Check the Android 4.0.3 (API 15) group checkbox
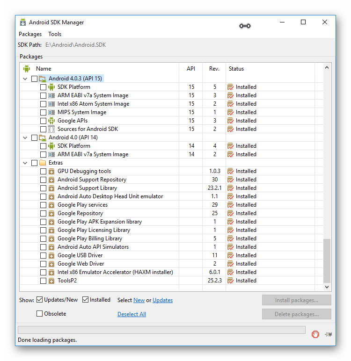The width and height of the screenshot is (351, 361). click(x=34, y=79)
